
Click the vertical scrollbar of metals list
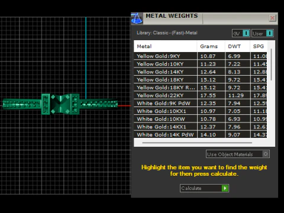[x=272, y=64]
